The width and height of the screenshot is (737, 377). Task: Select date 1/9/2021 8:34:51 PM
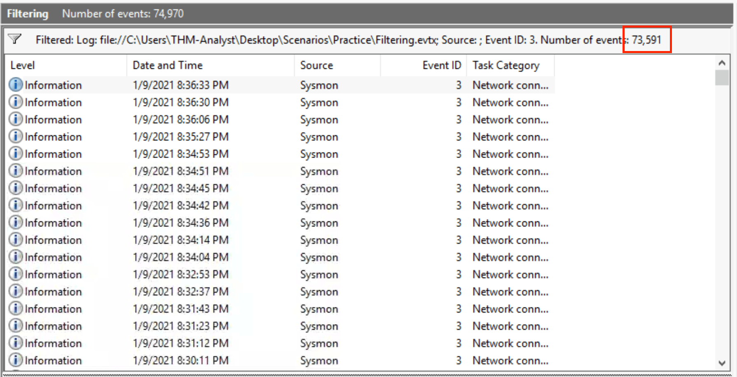pyautogui.click(x=180, y=171)
